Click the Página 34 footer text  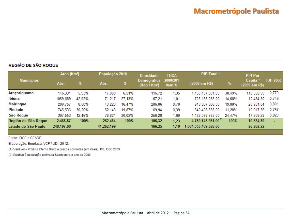[x=181, y=213]
